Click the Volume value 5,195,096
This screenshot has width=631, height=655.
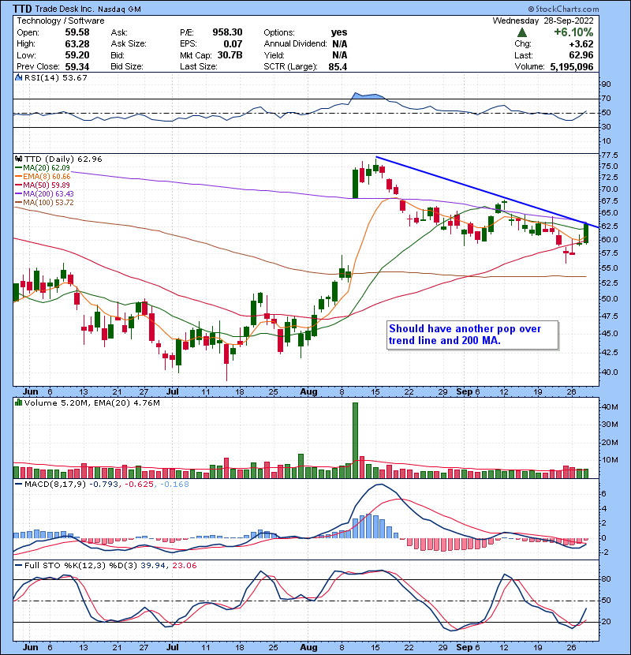click(x=572, y=66)
